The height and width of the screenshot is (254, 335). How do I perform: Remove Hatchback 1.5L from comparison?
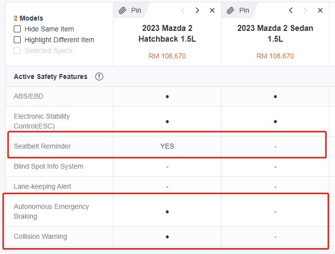click(212, 10)
